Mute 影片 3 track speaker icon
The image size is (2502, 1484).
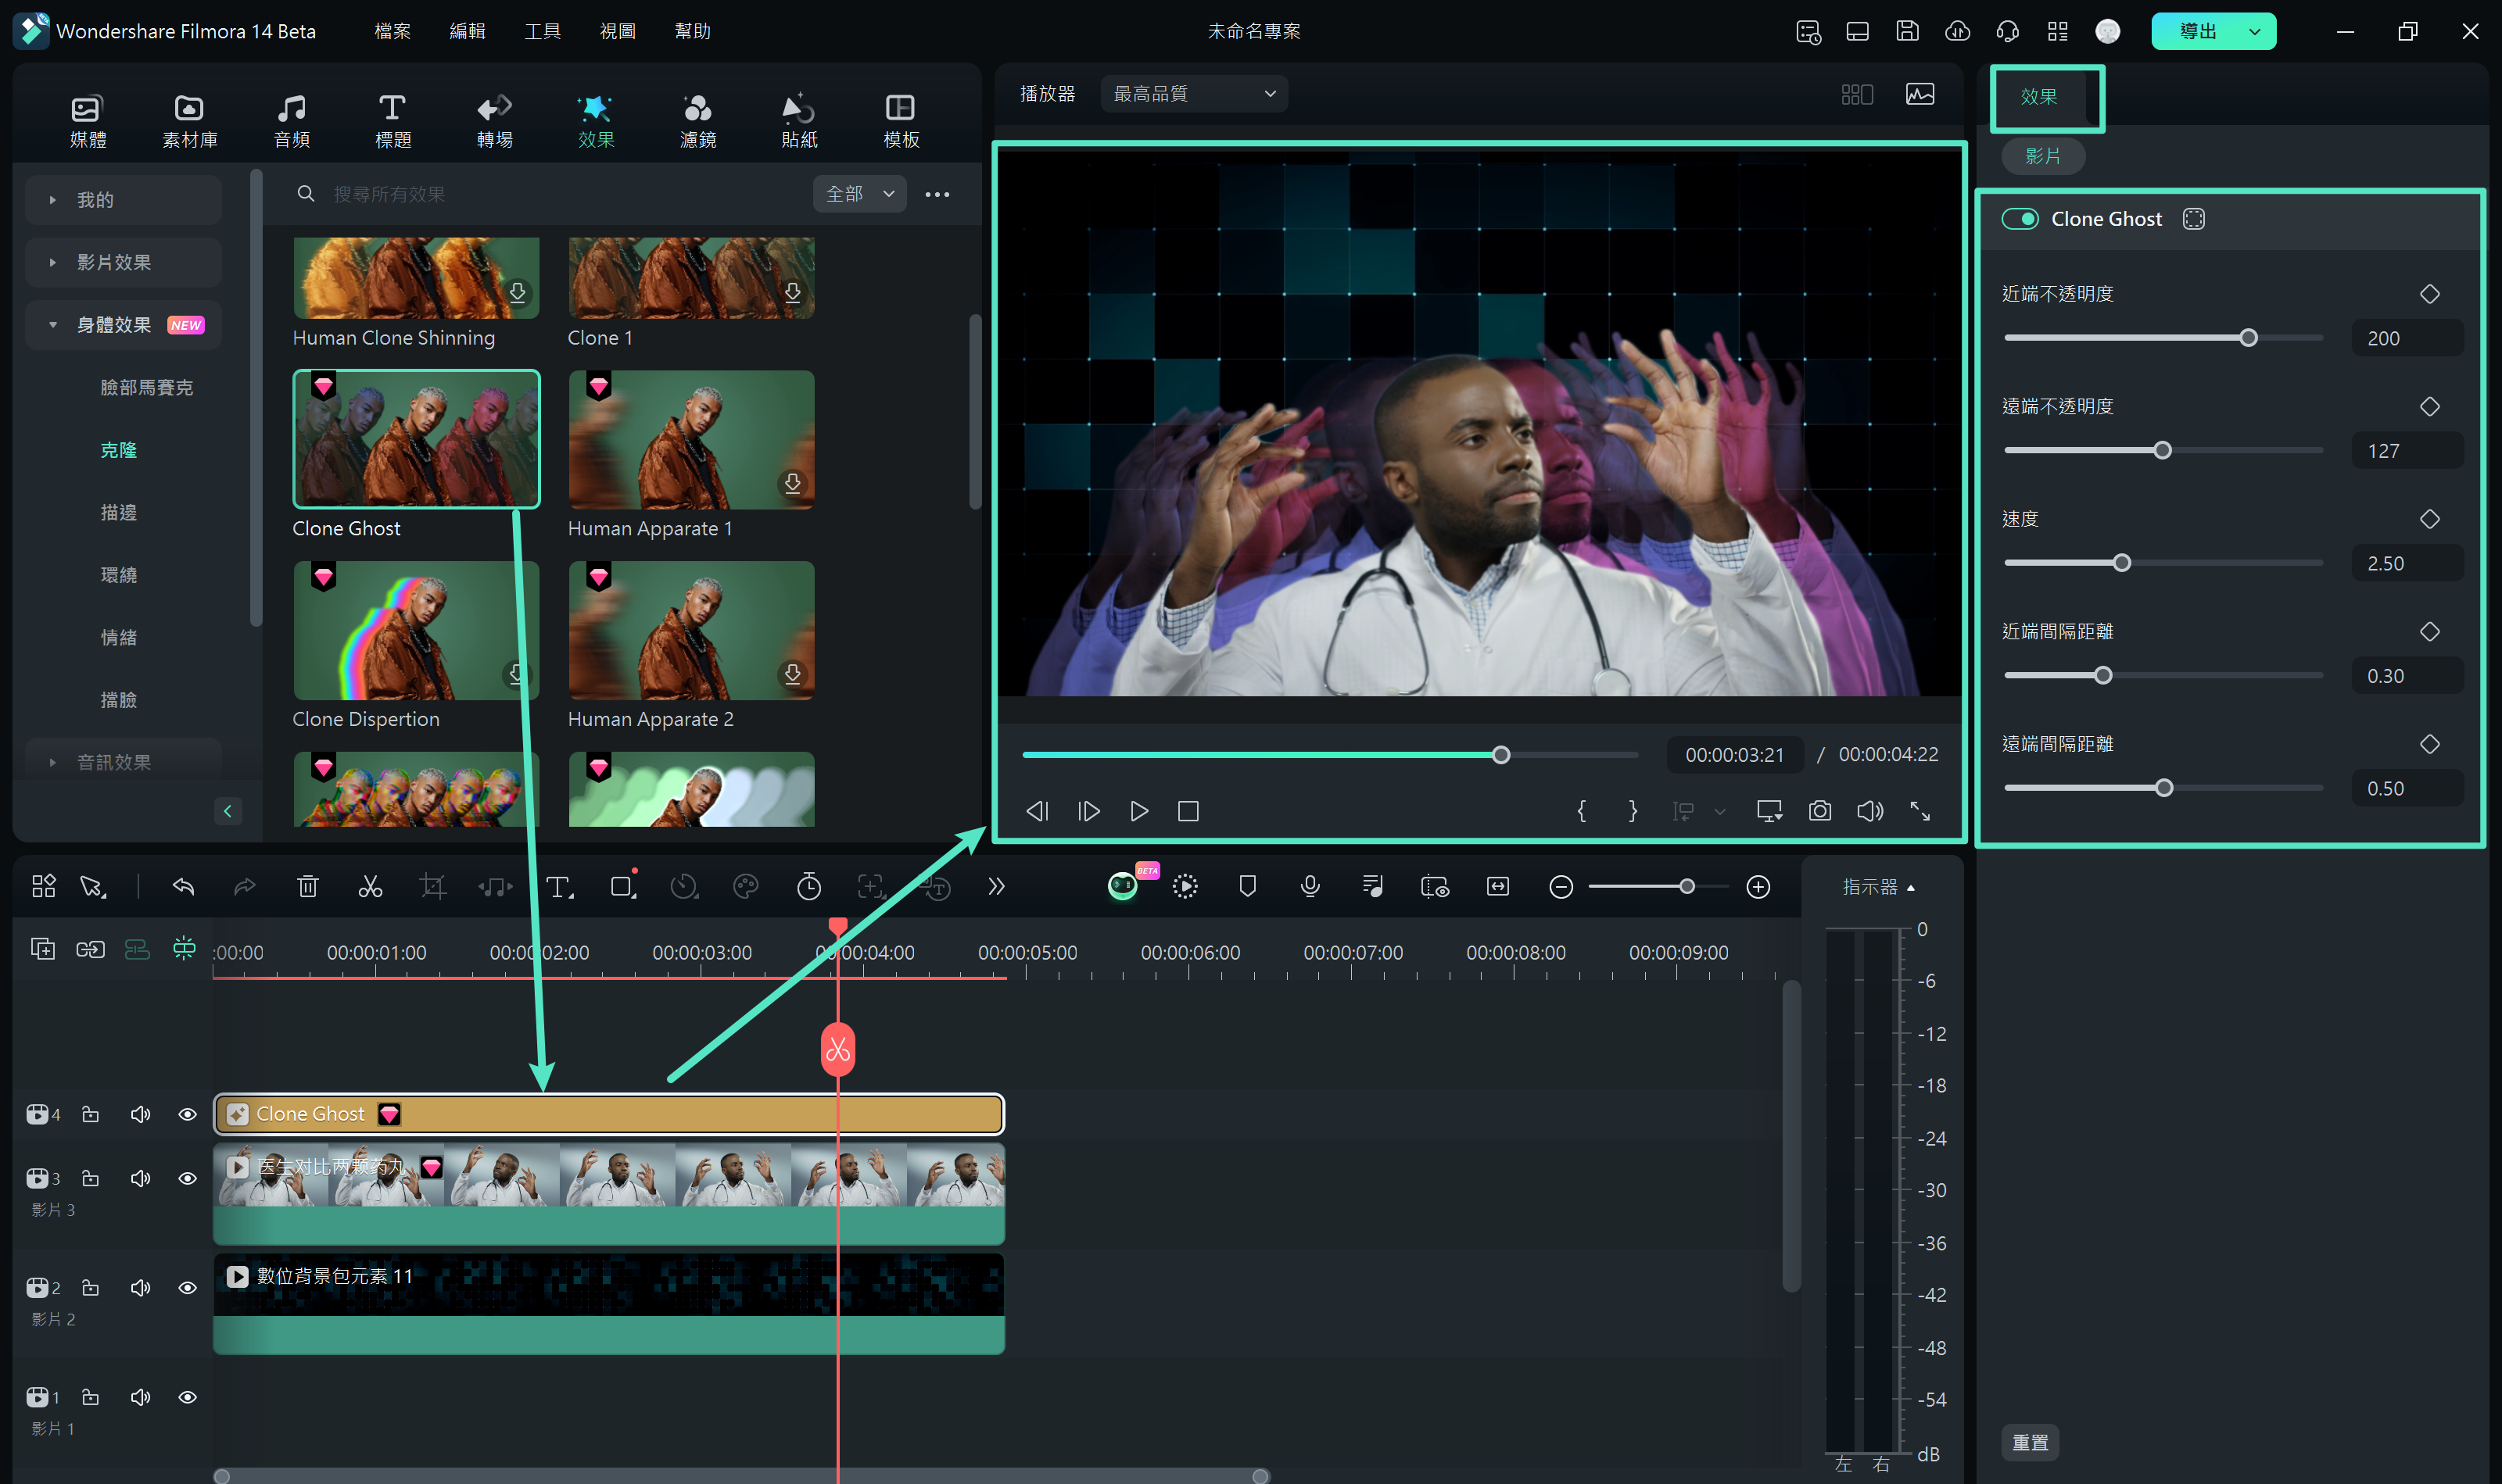click(x=140, y=1178)
